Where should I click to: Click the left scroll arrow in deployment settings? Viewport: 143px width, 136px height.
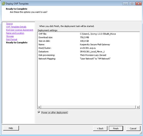point(39,107)
